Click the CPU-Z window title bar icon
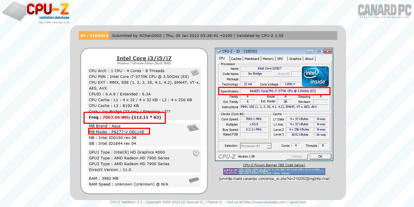 [x=219, y=51]
